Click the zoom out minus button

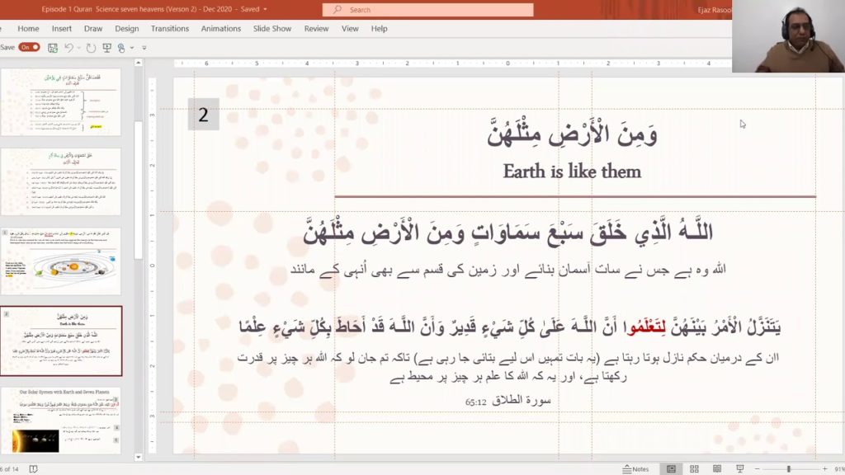(x=758, y=469)
